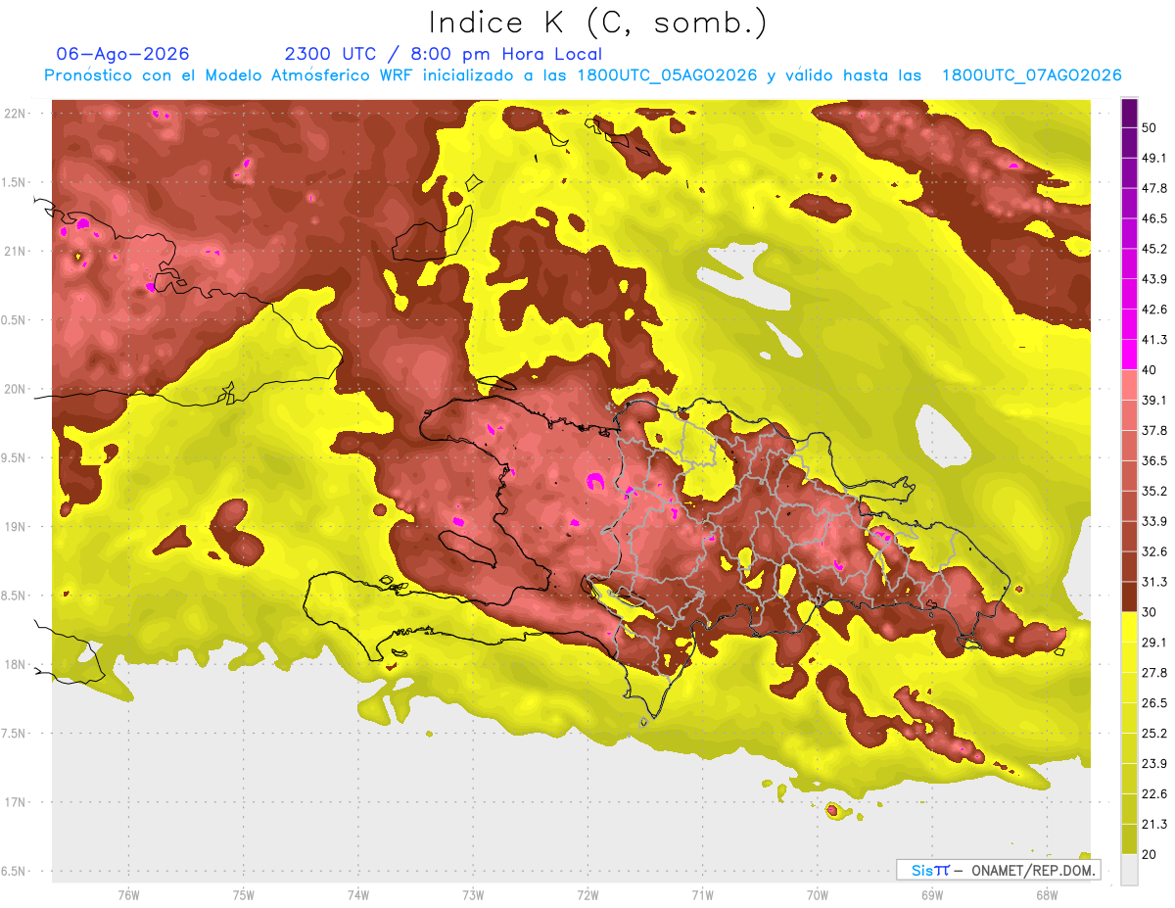Click the 40 value on the color scale

pos(1150,369)
